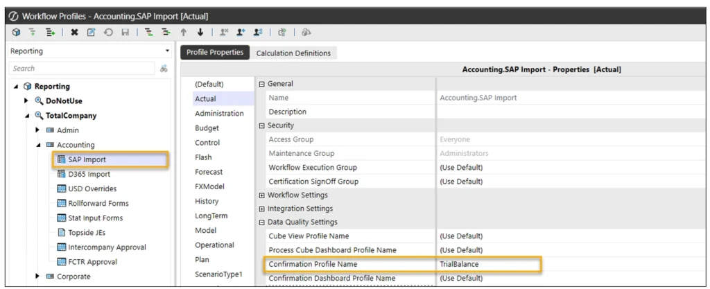The image size is (710, 289).
Task: Collapse the Accounting tree node
Action: [39, 145]
